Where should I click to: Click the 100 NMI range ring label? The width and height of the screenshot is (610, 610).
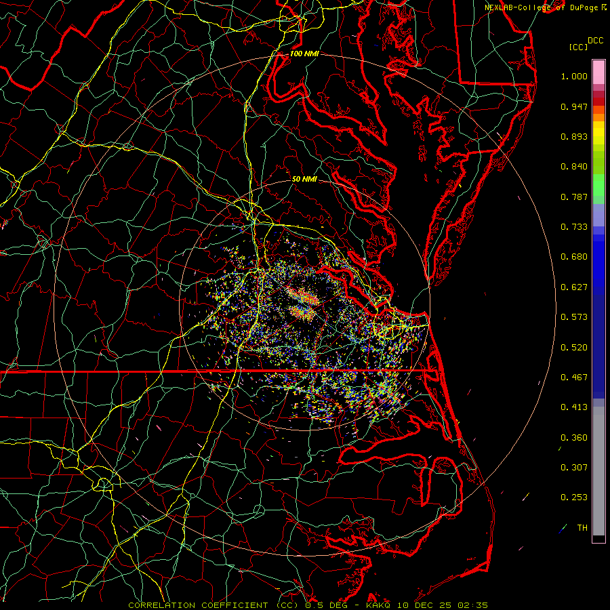point(304,54)
